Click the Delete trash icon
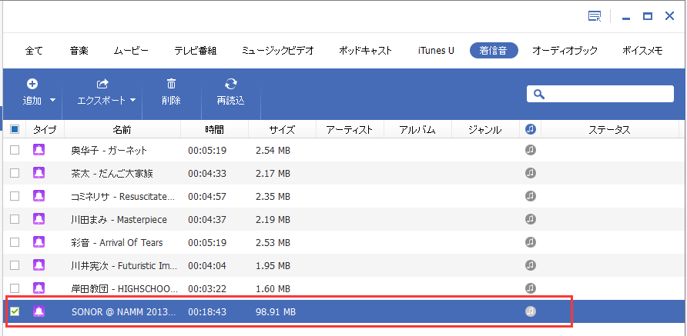687x336 pixels. (x=171, y=83)
